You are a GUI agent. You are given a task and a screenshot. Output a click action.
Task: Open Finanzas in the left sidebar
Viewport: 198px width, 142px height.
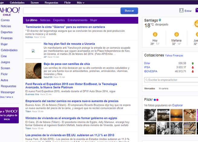(7, 38)
